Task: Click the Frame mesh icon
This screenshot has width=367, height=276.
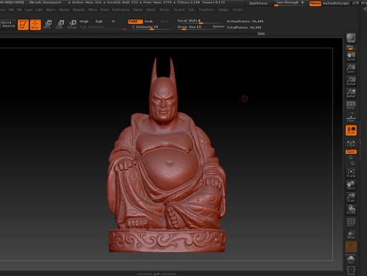Action: [351, 173]
